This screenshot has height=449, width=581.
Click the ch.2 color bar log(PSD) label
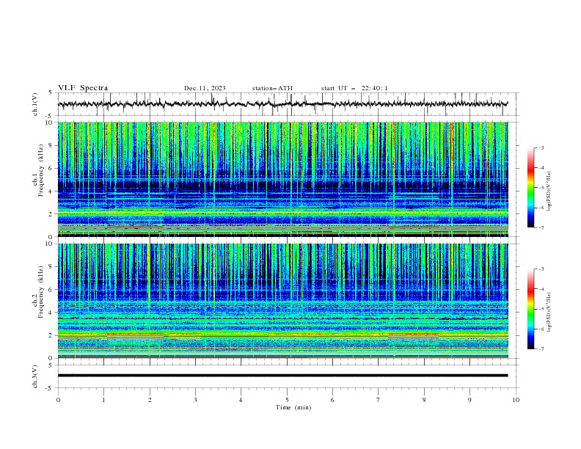[x=549, y=313]
